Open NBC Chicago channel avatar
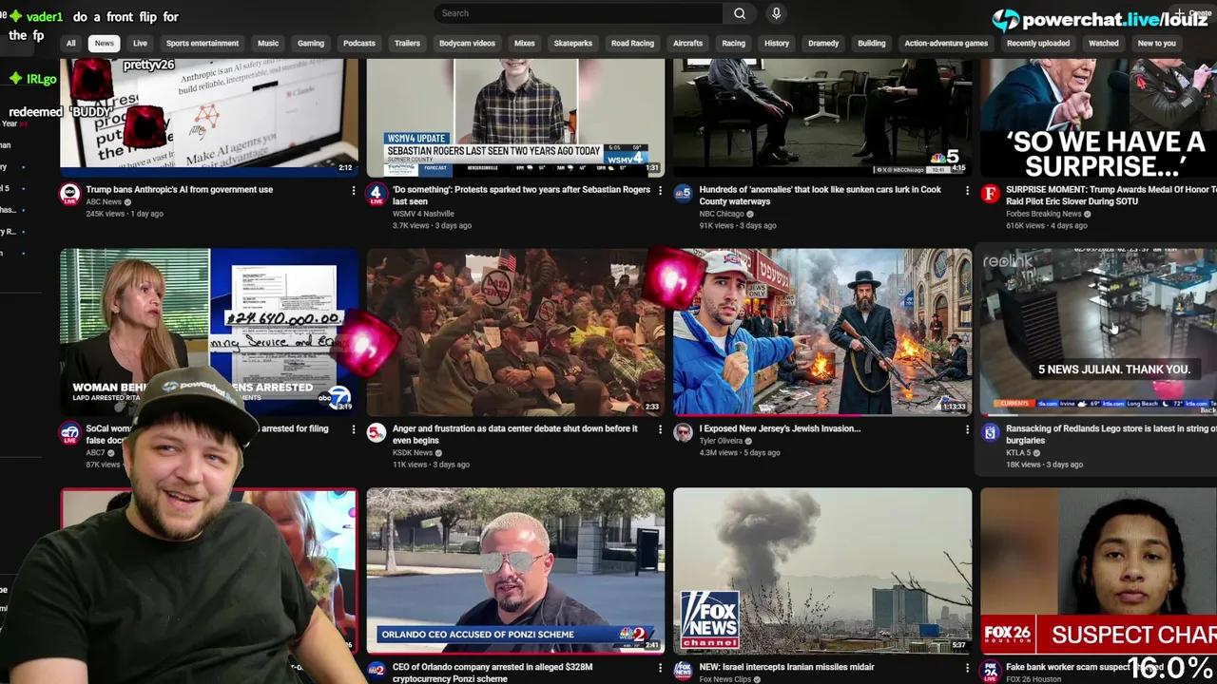This screenshot has width=1217, height=684. pos(683,195)
